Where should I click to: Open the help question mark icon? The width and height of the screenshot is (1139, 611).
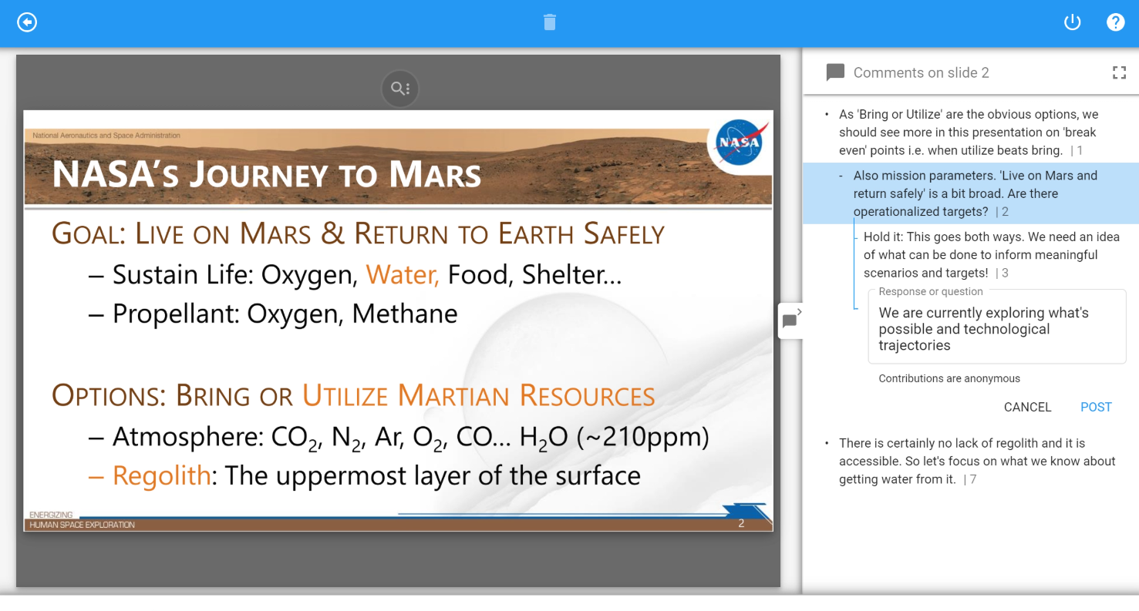1116,22
